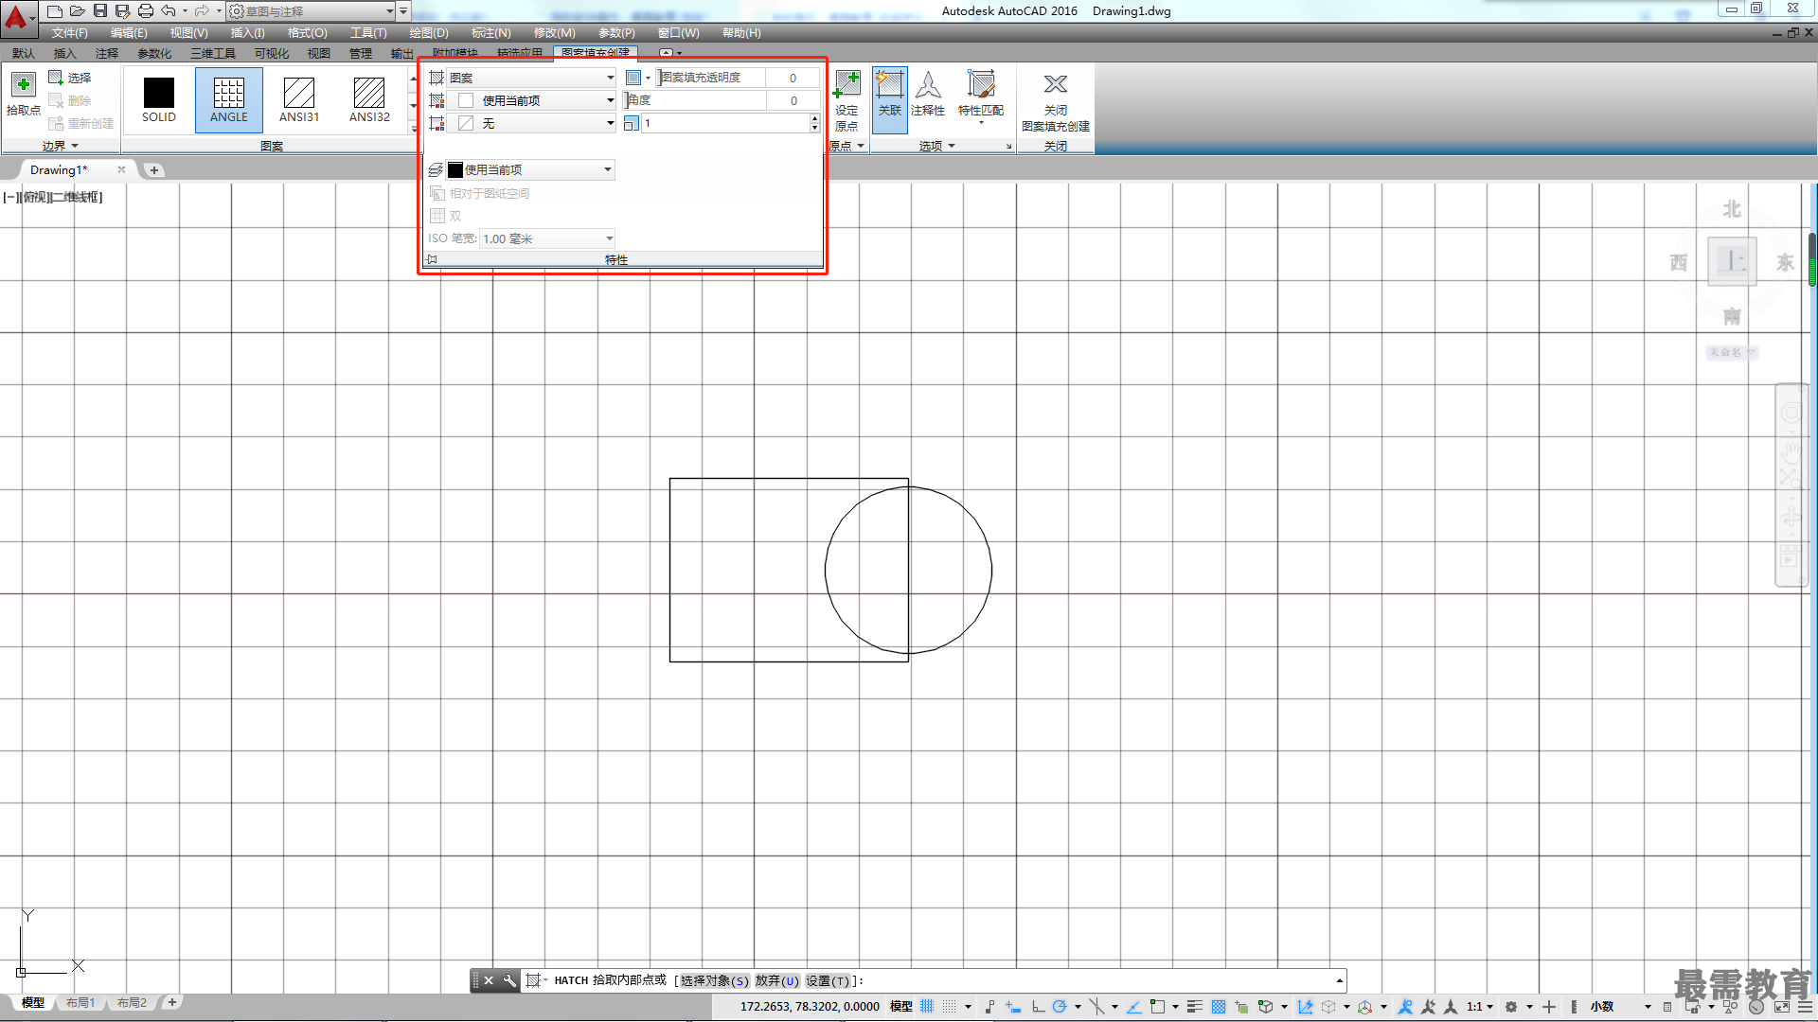1818x1022 pixels.
Task: Click the Save icon in Quick Access toolbar
Action: [x=100, y=11]
